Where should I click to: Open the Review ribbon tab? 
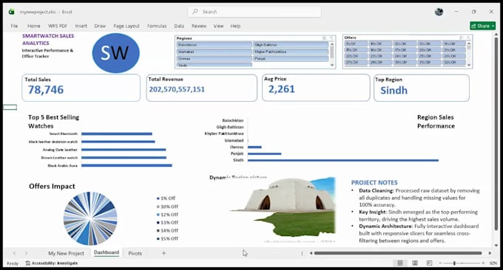click(x=199, y=26)
